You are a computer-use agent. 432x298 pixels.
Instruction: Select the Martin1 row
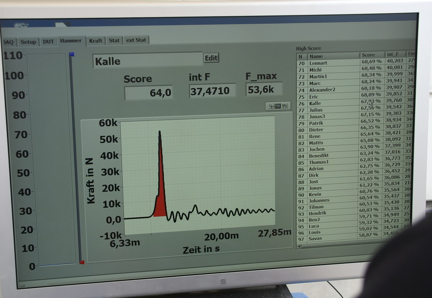coord(318,77)
